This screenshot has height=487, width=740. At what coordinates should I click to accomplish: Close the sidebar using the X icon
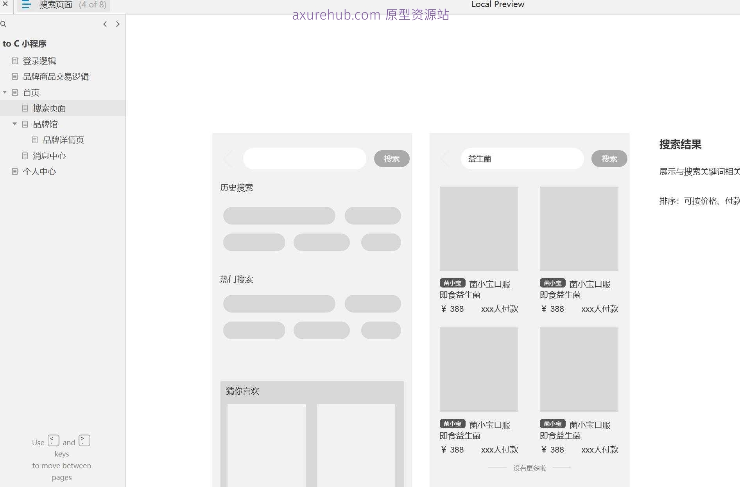[x=5, y=4]
